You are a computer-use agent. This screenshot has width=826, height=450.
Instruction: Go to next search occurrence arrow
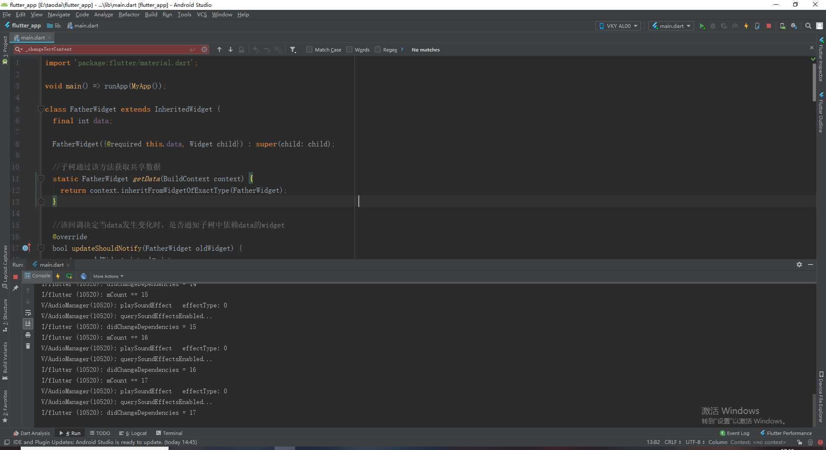[x=231, y=50]
